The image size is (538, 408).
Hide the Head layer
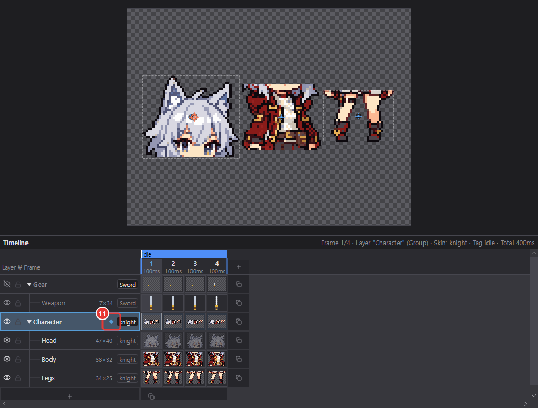[7, 340]
